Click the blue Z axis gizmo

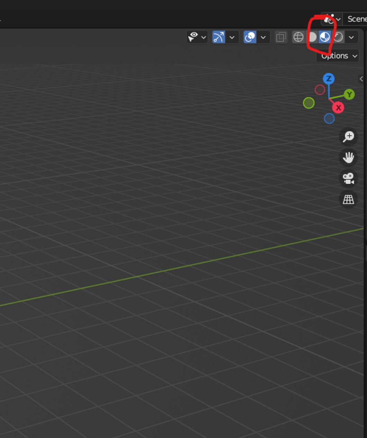(x=329, y=79)
